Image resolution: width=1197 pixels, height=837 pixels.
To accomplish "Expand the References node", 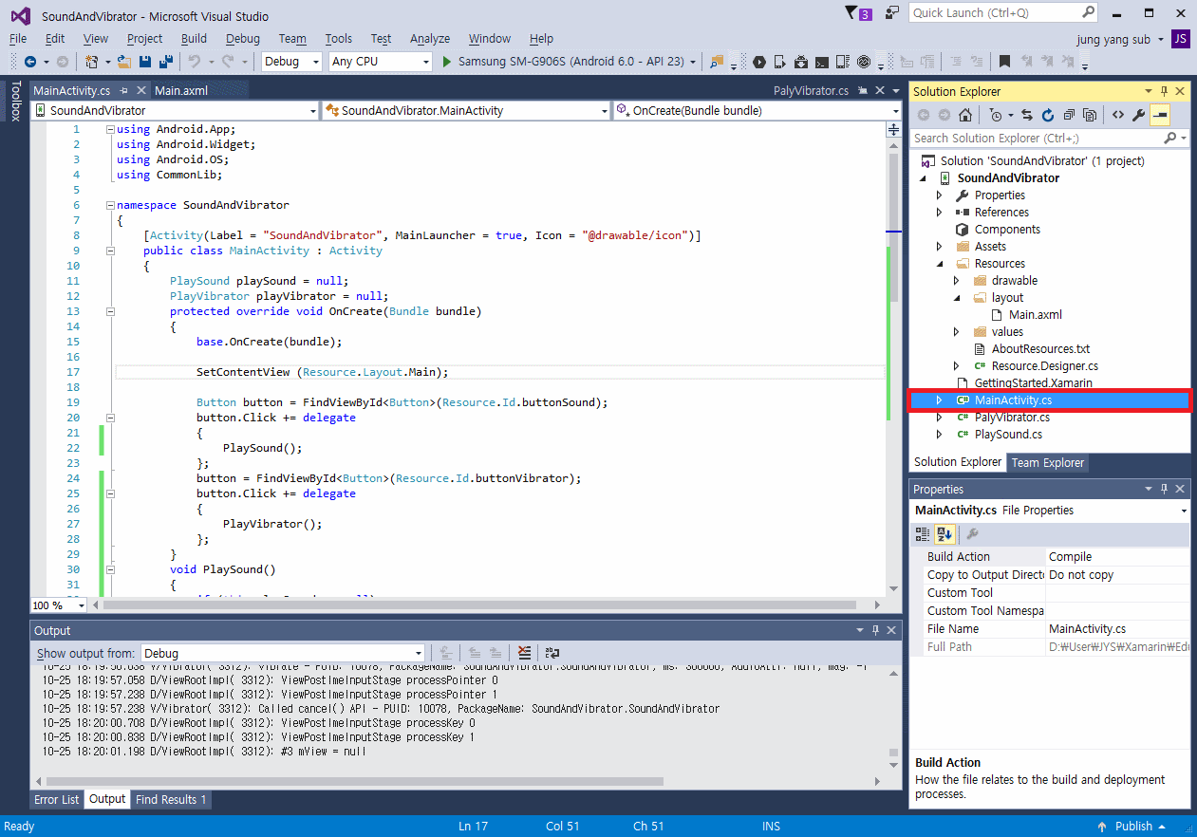I will tap(940, 213).
